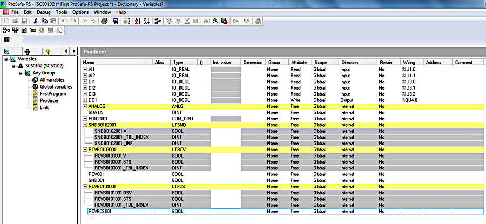Select Global variables in the tree

click(56, 87)
